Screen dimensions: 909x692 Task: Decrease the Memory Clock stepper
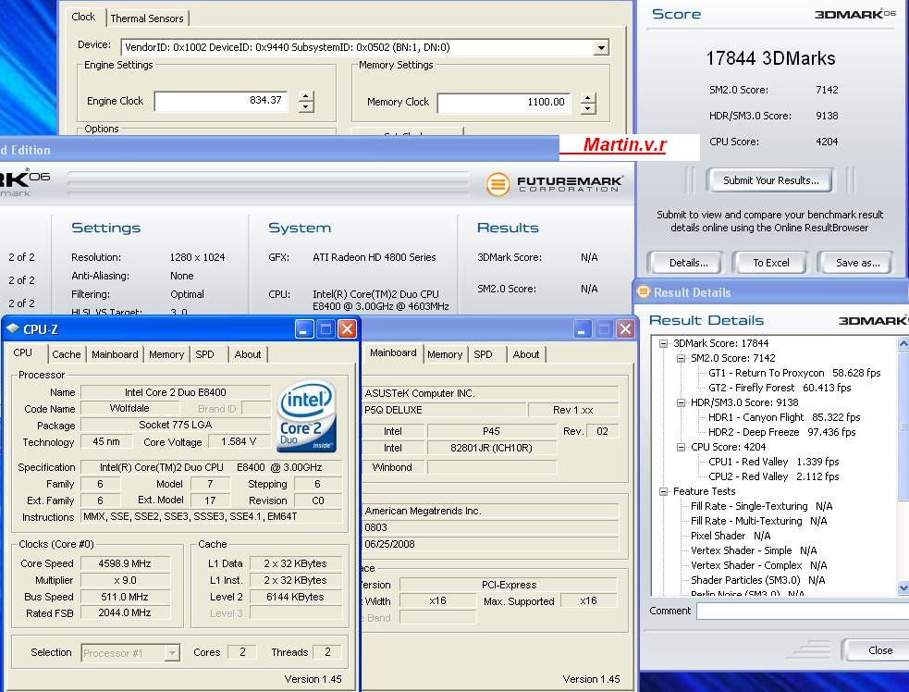click(x=588, y=108)
